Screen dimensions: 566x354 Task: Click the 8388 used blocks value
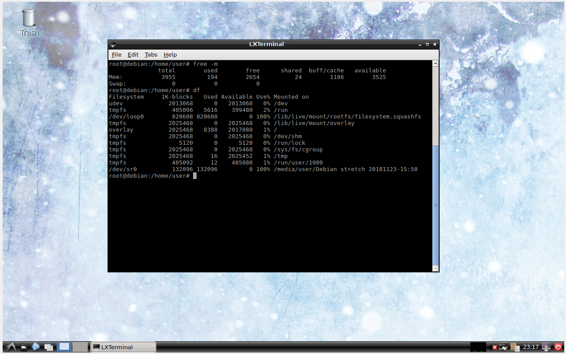[x=211, y=130]
